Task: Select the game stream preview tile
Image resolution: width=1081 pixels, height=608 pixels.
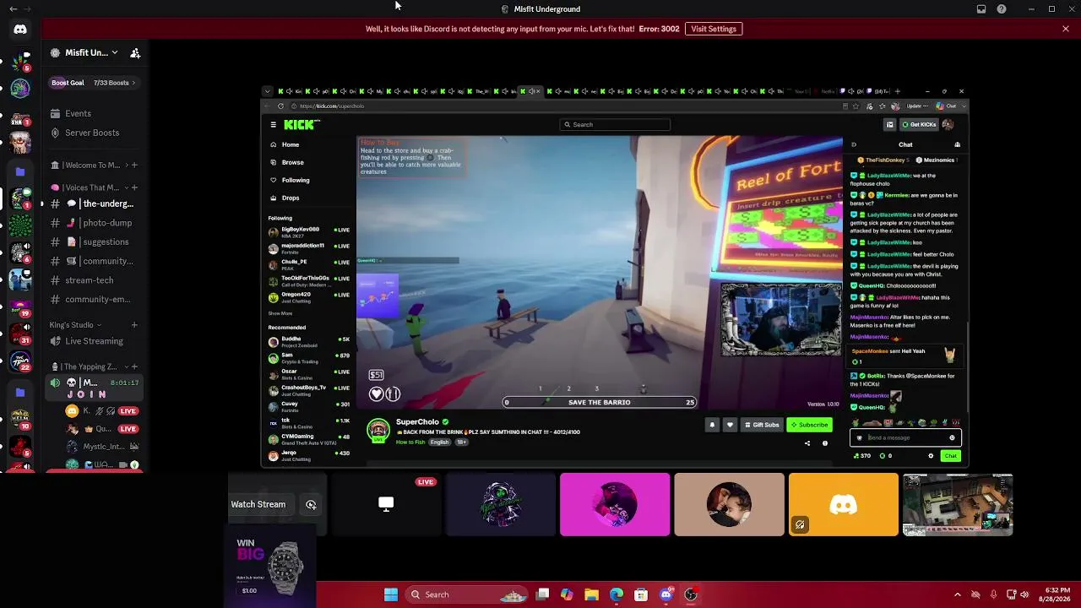Action: (958, 504)
